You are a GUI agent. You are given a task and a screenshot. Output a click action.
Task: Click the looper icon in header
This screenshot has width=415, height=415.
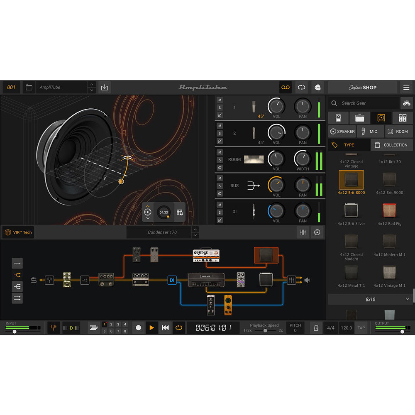[302, 88]
